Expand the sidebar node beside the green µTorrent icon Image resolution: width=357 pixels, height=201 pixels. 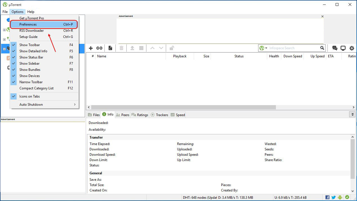[4, 30]
